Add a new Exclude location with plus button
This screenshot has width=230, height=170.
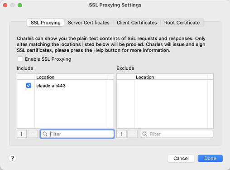click(x=121, y=134)
